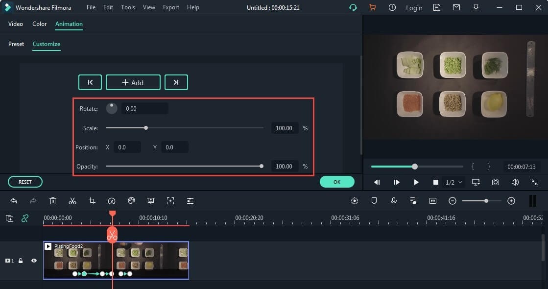Open the audio mixer icon

pos(413,201)
